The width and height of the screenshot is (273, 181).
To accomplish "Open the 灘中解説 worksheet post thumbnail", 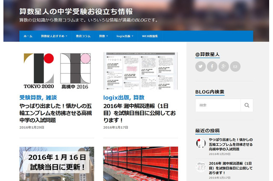I will (x=140, y=71).
